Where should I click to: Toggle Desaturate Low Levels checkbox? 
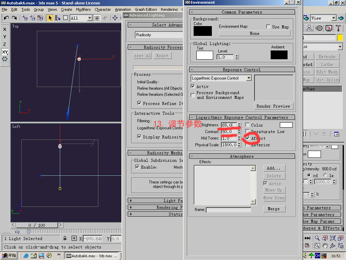(247, 132)
